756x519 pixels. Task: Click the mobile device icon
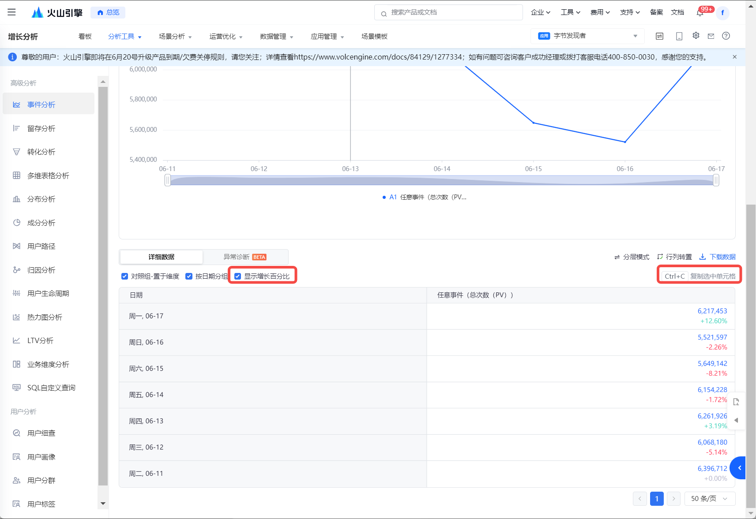click(x=679, y=36)
